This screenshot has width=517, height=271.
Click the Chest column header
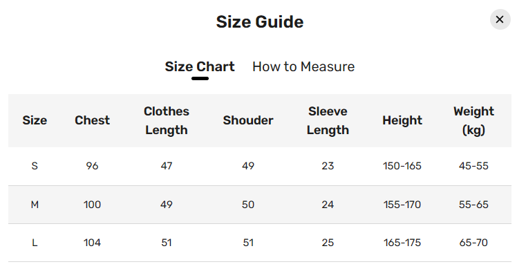click(93, 120)
